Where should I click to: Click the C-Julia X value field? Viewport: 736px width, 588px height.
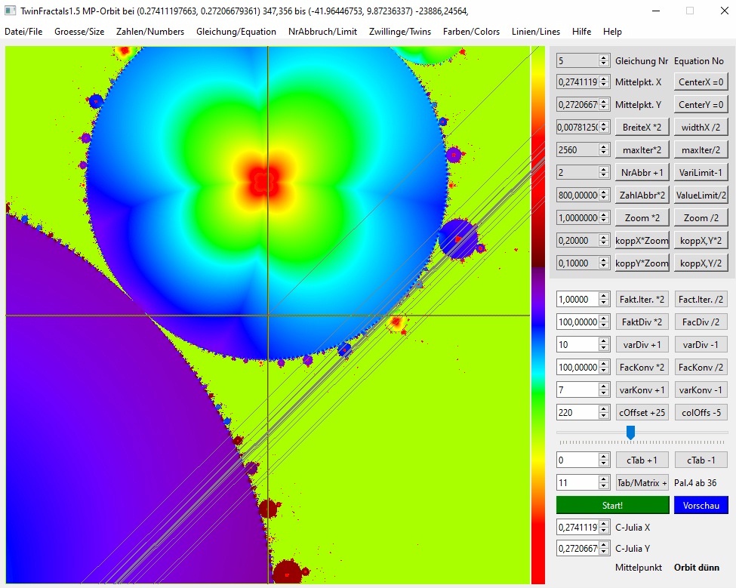[583, 527]
